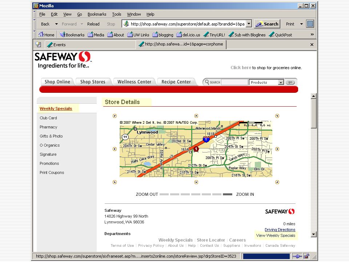Click Sub with Bloglines bookmarklet
This screenshot has height=262, width=349.
(247, 35)
